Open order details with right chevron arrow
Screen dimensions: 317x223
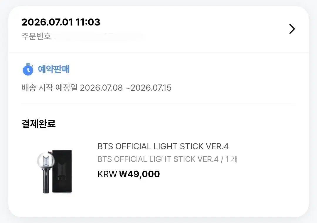point(292,29)
